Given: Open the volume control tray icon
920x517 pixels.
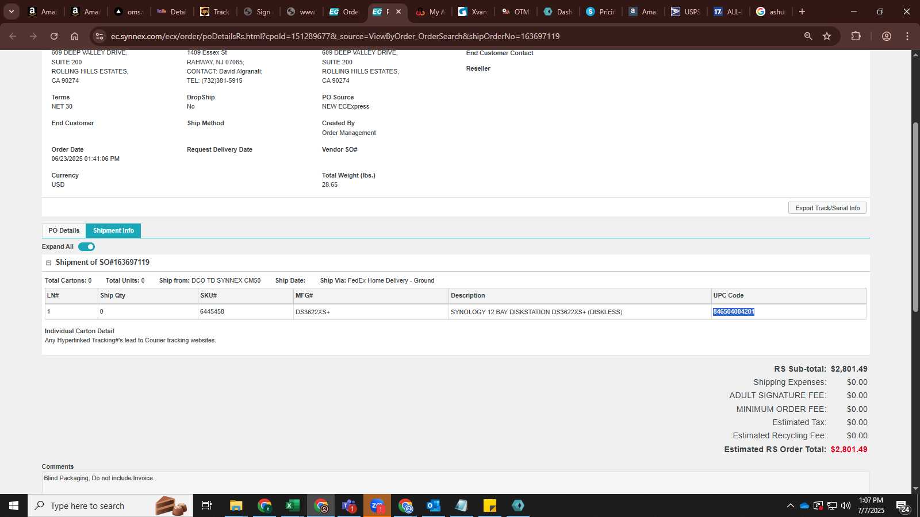Looking at the screenshot, I should tap(846, 506).
